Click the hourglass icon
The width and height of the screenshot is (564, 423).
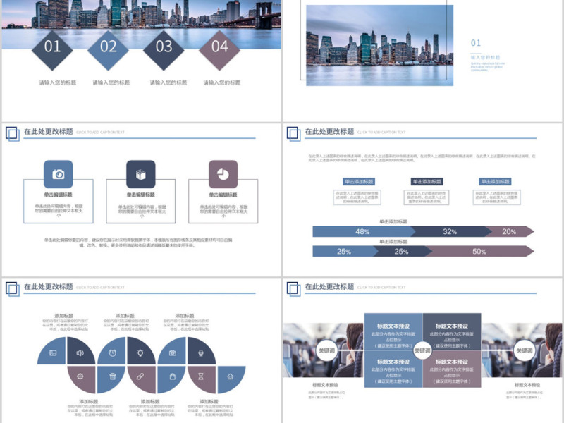(201, 377)
